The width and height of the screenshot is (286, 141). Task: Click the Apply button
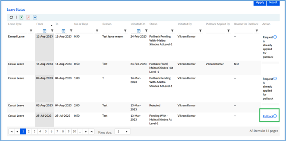(x=260, y=3)
